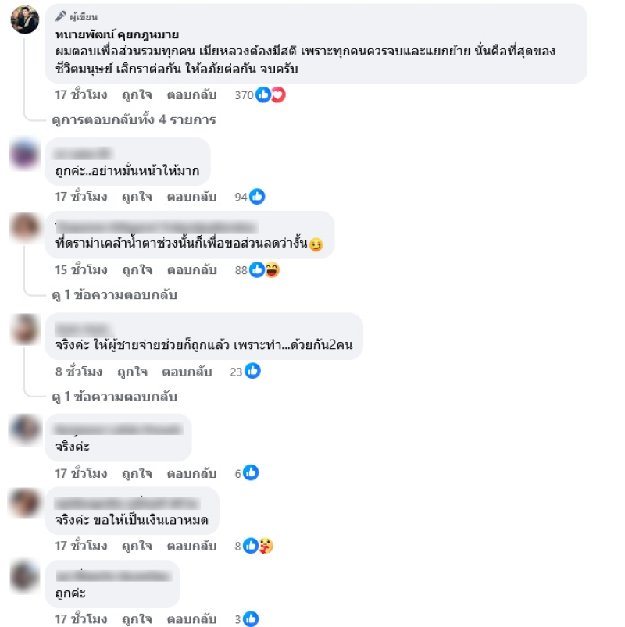Click the thumbs-up icon next to 6

(251, 473)
